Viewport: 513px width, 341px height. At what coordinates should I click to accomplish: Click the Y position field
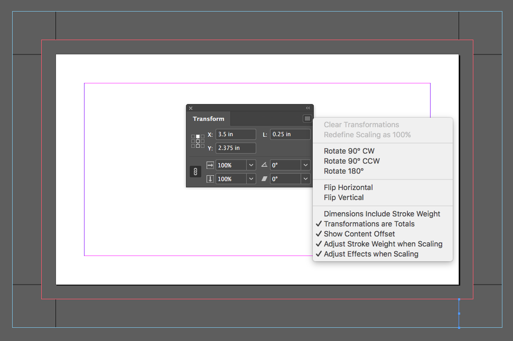pos(236,148)
